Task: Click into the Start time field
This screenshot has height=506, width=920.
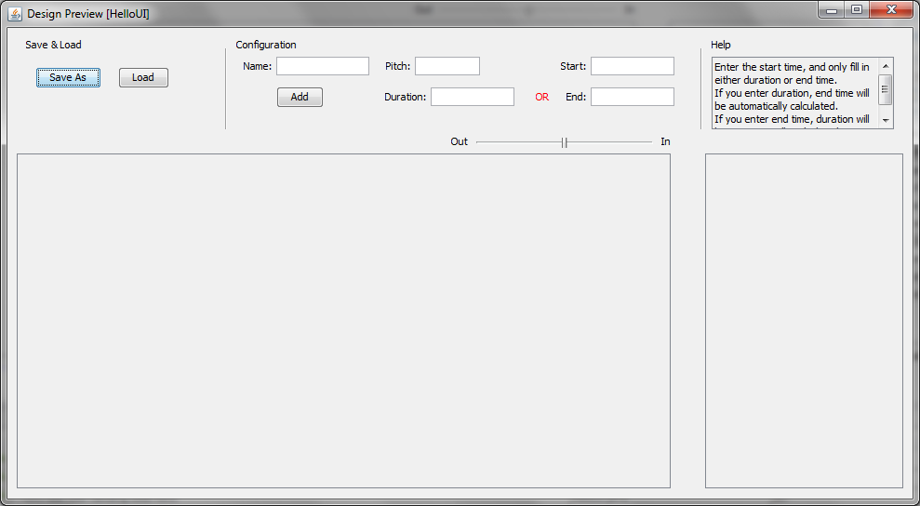Action: [x=632, y=66]
